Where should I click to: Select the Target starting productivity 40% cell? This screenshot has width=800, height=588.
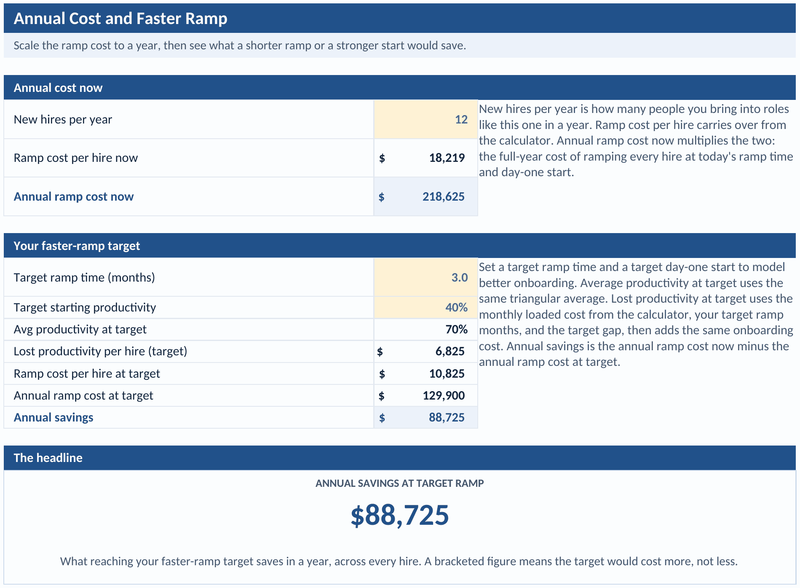pyautogui.click(x=425, y=307)
